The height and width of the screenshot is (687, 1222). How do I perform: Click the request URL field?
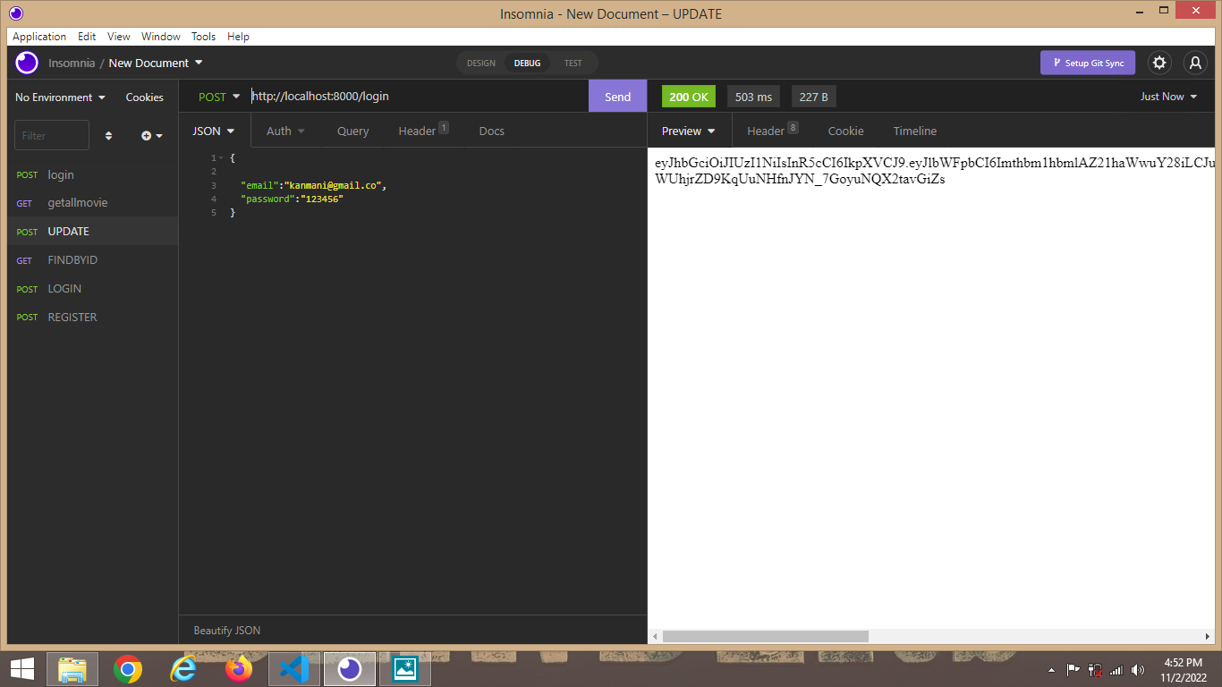(x=403, y=96)
